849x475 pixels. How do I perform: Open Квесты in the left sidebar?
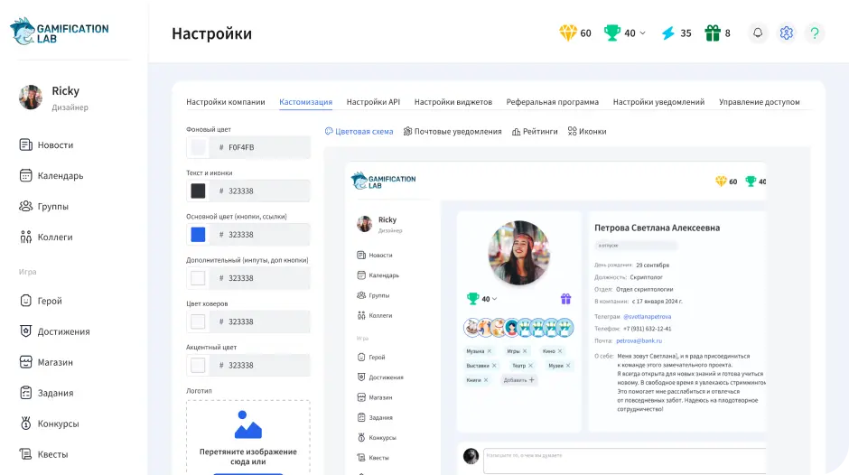click(44, 454)
